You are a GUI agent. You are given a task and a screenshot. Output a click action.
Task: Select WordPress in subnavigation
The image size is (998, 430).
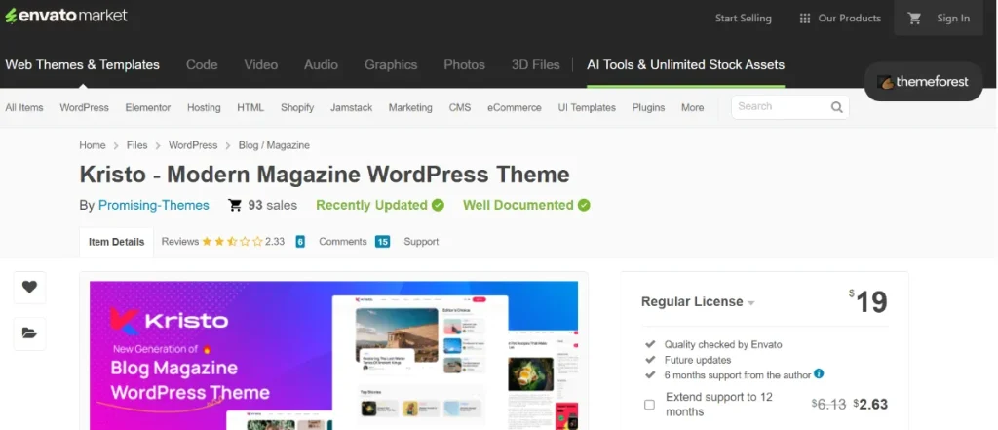(x=84, y=107)
